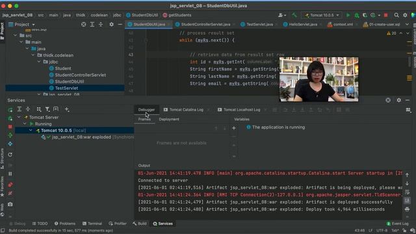Open IDE settings gear in top toolbar

405,16
